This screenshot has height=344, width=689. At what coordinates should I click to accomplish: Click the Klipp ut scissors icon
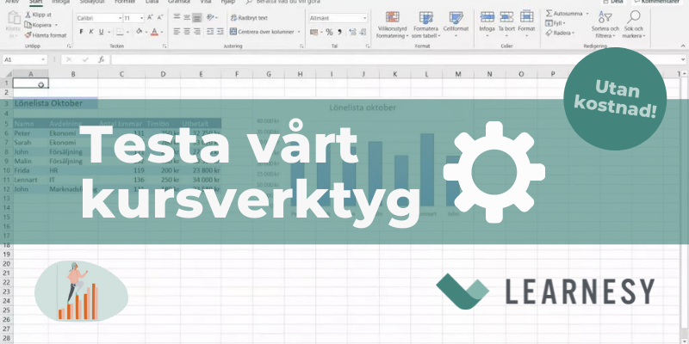[x=28, y=15]
